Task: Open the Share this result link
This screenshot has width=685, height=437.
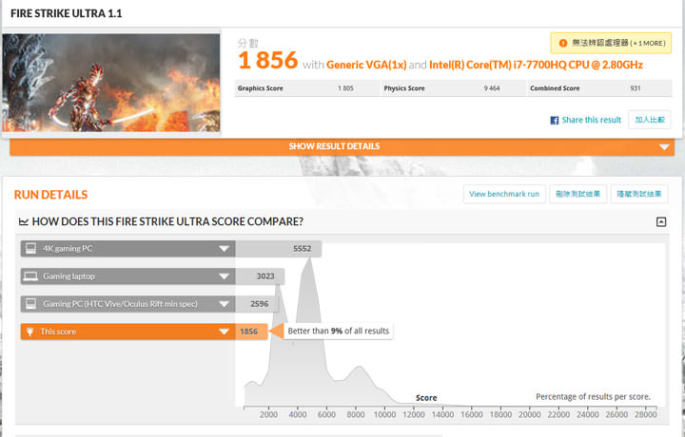Action: click(591, 121)
